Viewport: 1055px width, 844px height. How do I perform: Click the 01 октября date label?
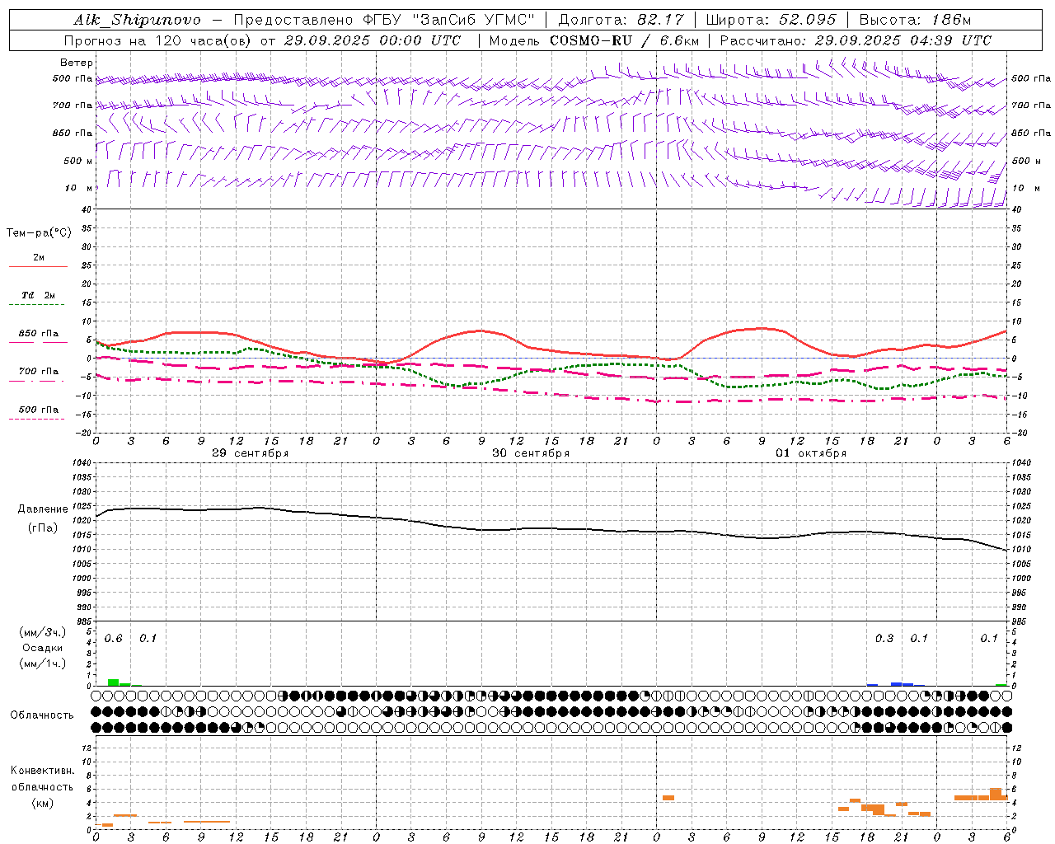click(811, 453)
